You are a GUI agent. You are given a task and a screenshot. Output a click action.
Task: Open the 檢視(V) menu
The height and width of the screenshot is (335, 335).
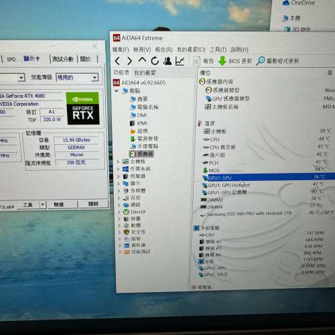[x=142, y=50]
